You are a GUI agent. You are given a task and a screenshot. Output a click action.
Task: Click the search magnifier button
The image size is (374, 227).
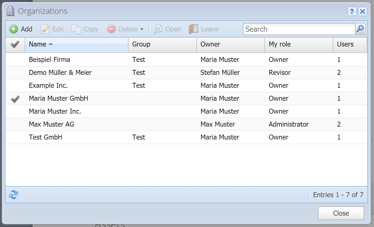360,29
